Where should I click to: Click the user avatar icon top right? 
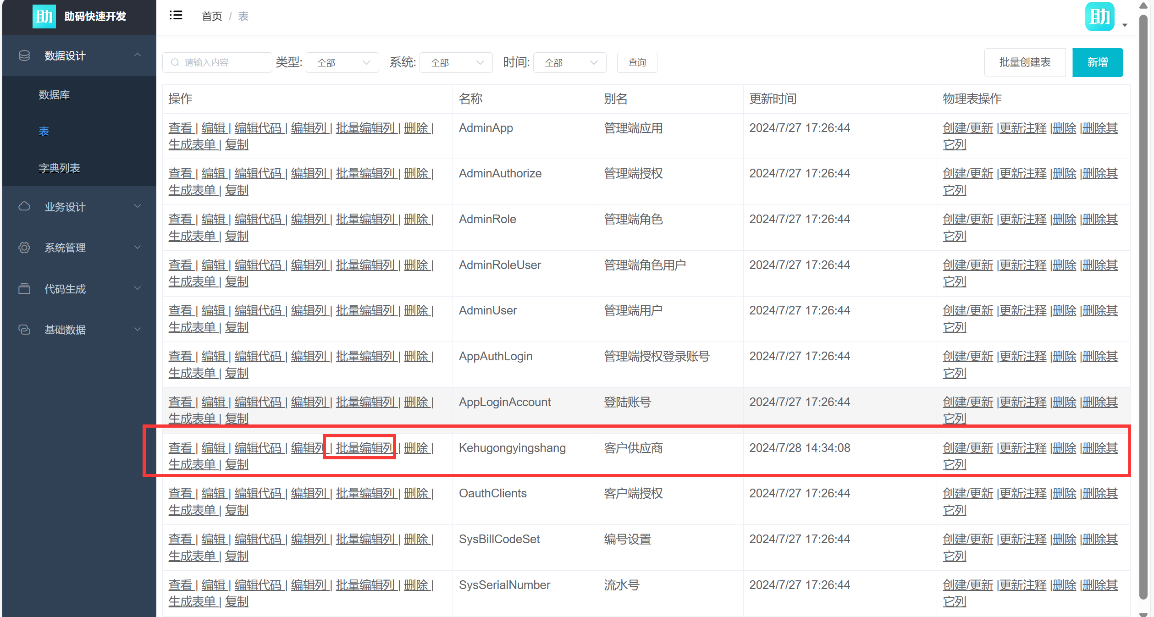click(x=1099, y=17)
